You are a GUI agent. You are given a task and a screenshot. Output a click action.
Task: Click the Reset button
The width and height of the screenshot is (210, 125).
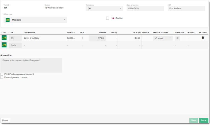(x=5, y=120)
